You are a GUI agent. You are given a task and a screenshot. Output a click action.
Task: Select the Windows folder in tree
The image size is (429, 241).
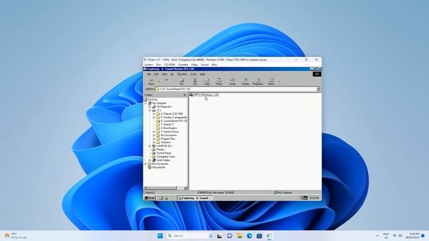coord(166,142)
